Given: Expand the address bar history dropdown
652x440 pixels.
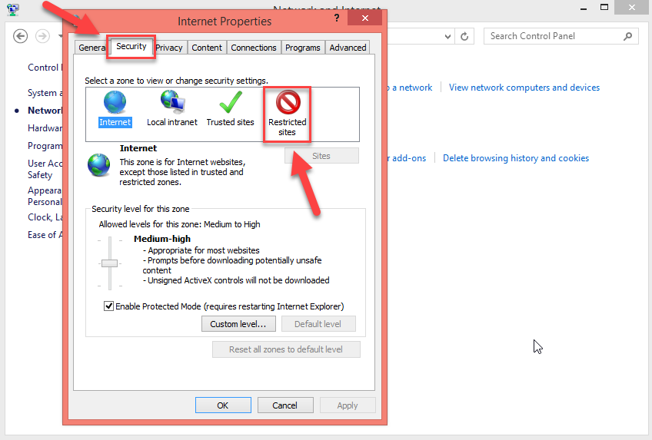Looking at the screenshot, I should 448,36.
